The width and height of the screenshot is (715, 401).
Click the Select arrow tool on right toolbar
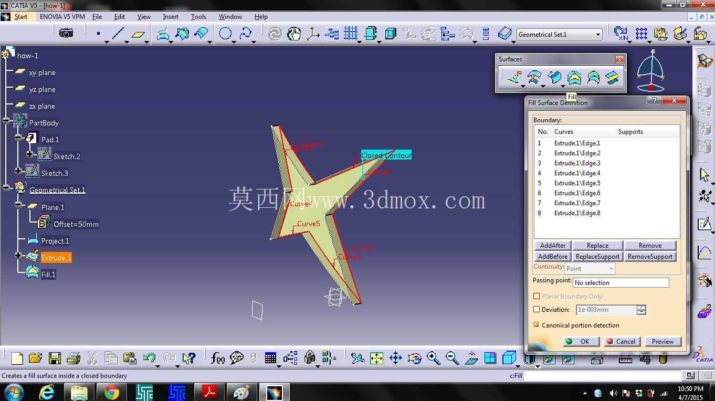pos(705,175)
